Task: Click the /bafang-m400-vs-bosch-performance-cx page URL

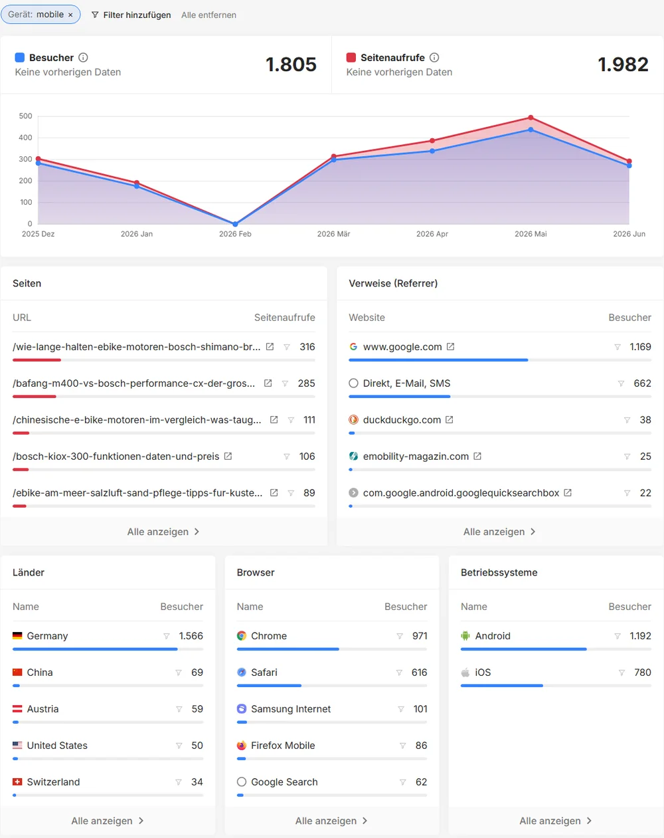Action: [134, 383]
